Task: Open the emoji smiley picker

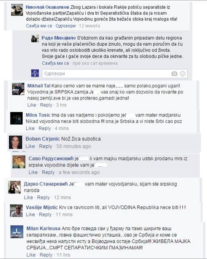Action: pyautogui.click(x=183, y=74)
